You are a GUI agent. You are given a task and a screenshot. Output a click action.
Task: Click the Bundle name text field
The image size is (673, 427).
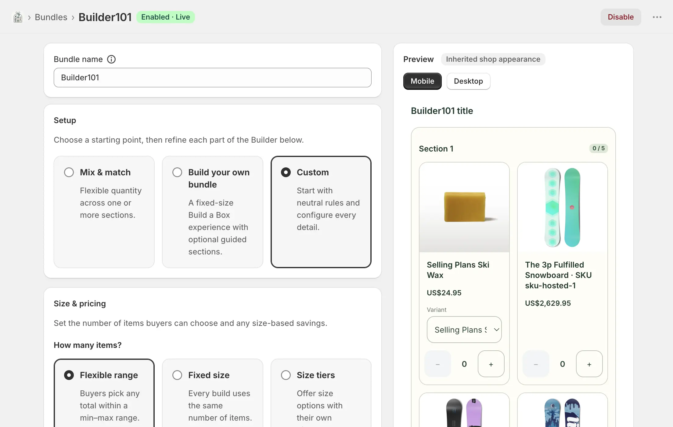click(x=212, y=78)
